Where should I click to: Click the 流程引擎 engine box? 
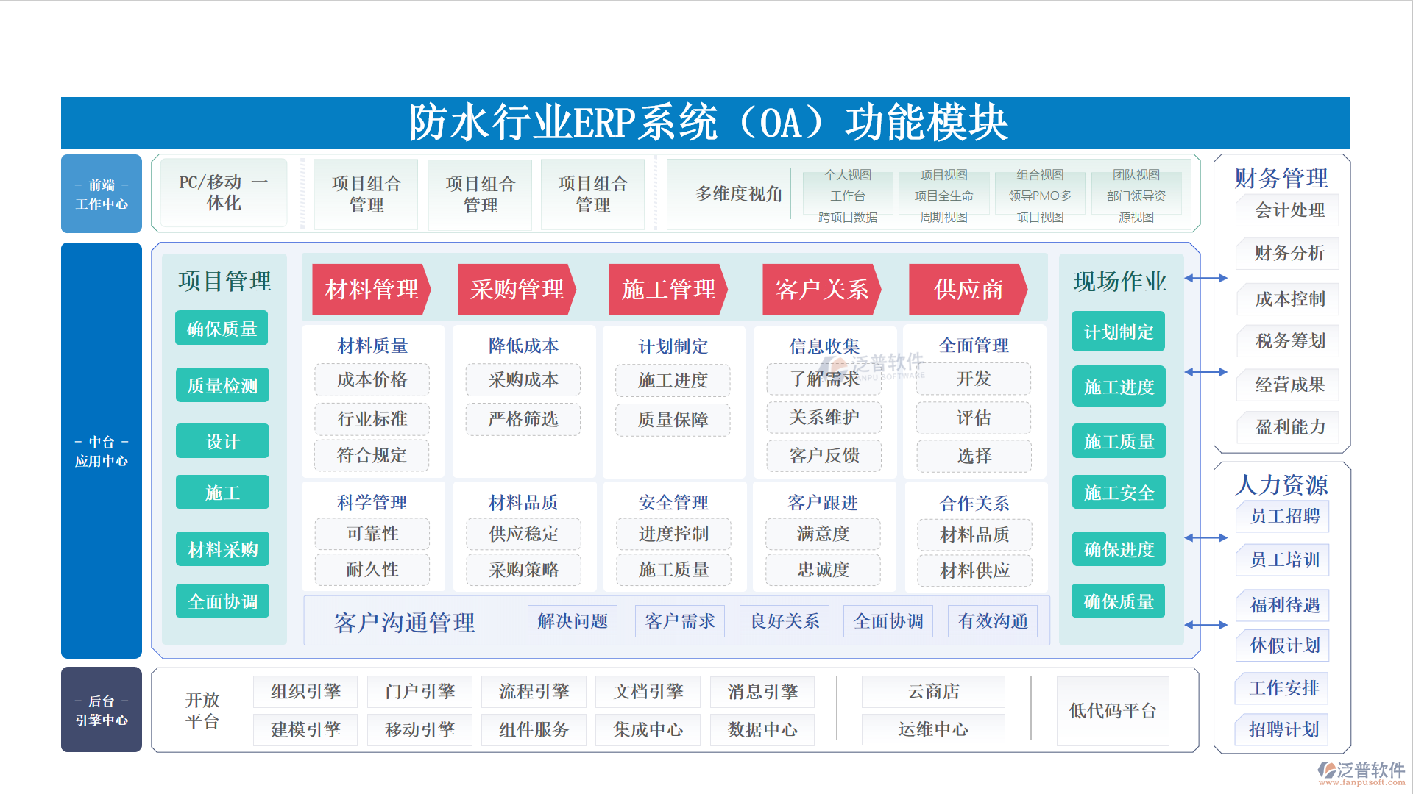coord(534,692)
